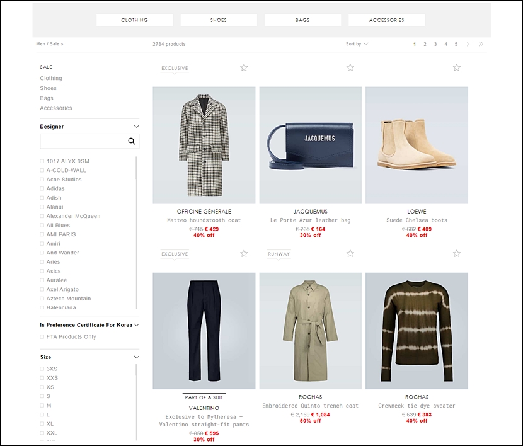Open the houndstooth coat product image
Screen dimensions: 523x446
tap(204, 146)
